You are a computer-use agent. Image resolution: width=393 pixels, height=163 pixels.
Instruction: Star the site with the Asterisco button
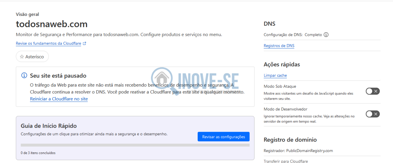tap(32, 57)
